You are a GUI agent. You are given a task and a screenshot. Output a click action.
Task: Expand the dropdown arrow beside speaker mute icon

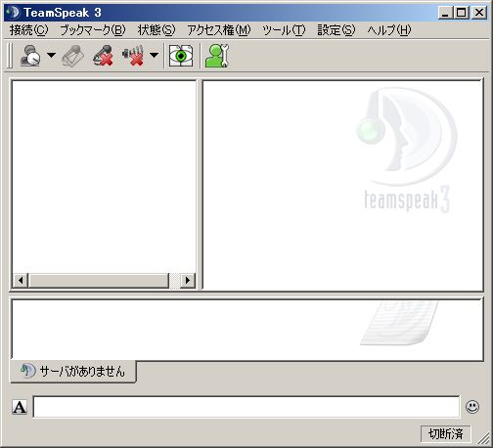point(154,55)
